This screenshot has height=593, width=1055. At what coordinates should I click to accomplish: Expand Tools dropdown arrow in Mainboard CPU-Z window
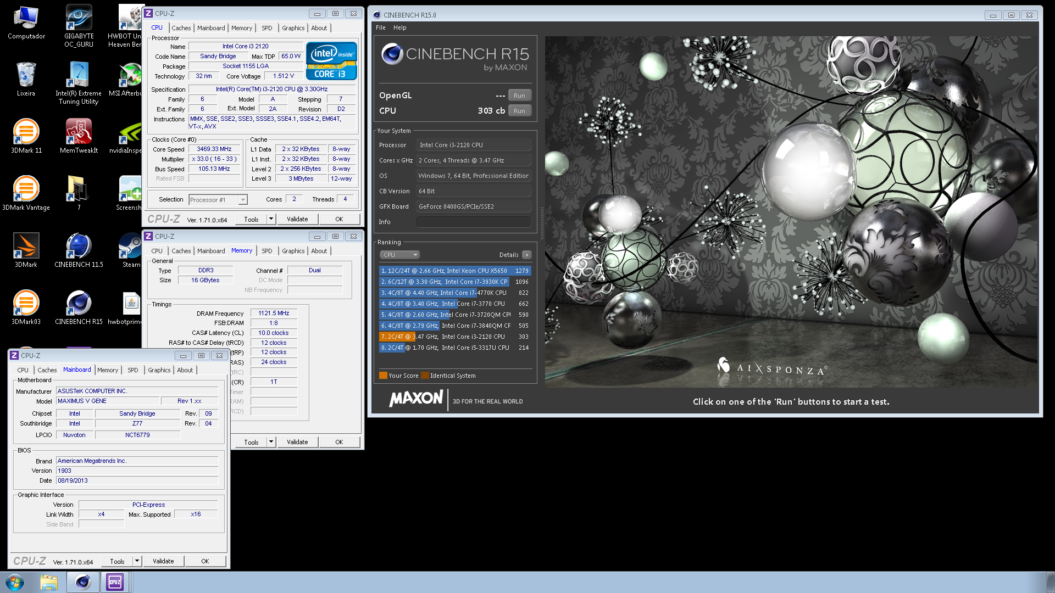coord(137,561)
